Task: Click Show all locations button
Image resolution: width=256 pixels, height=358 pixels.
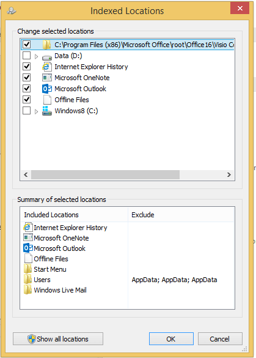Action: [x=58, y=339]
